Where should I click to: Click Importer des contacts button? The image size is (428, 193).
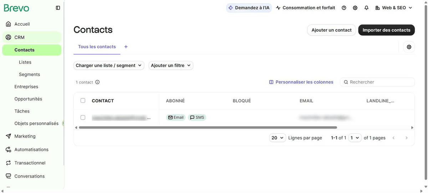pos(386,30)
